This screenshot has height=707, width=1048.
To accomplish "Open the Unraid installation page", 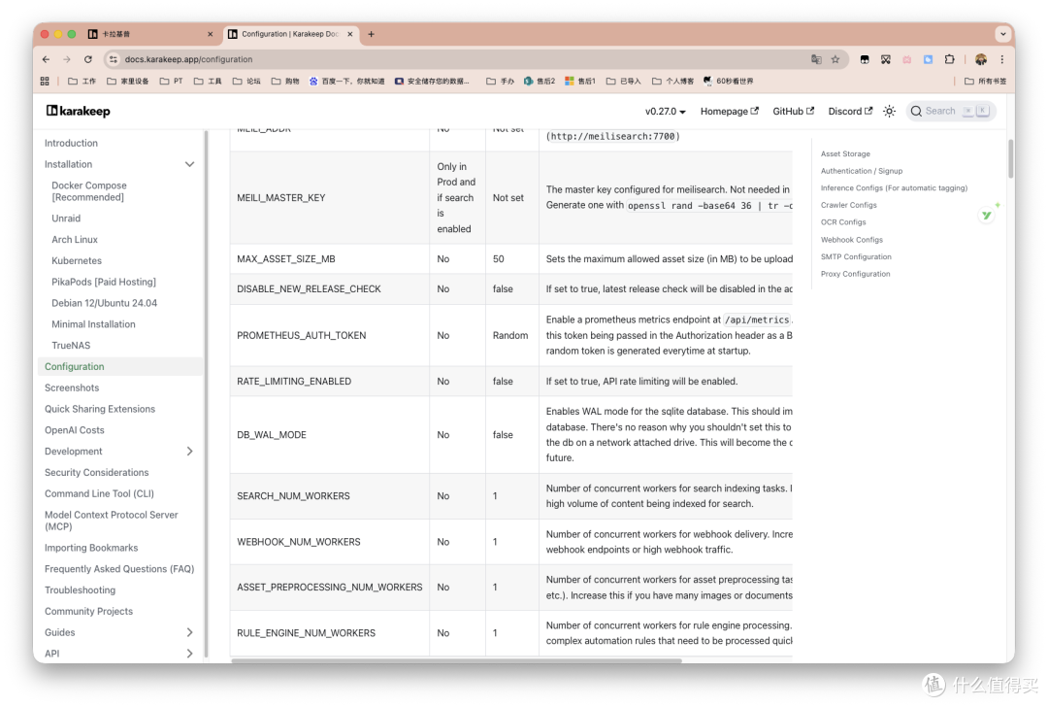I will pos(66,219).
